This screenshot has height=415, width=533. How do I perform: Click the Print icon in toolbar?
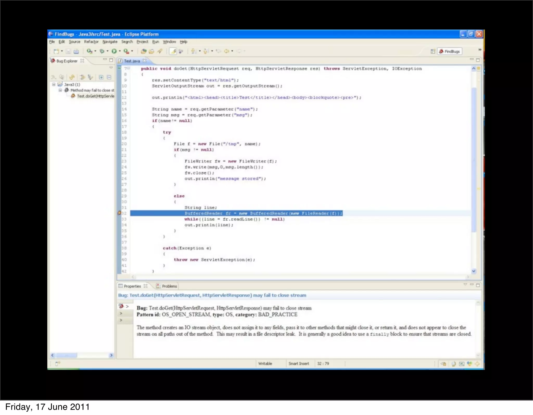[76, 51]
